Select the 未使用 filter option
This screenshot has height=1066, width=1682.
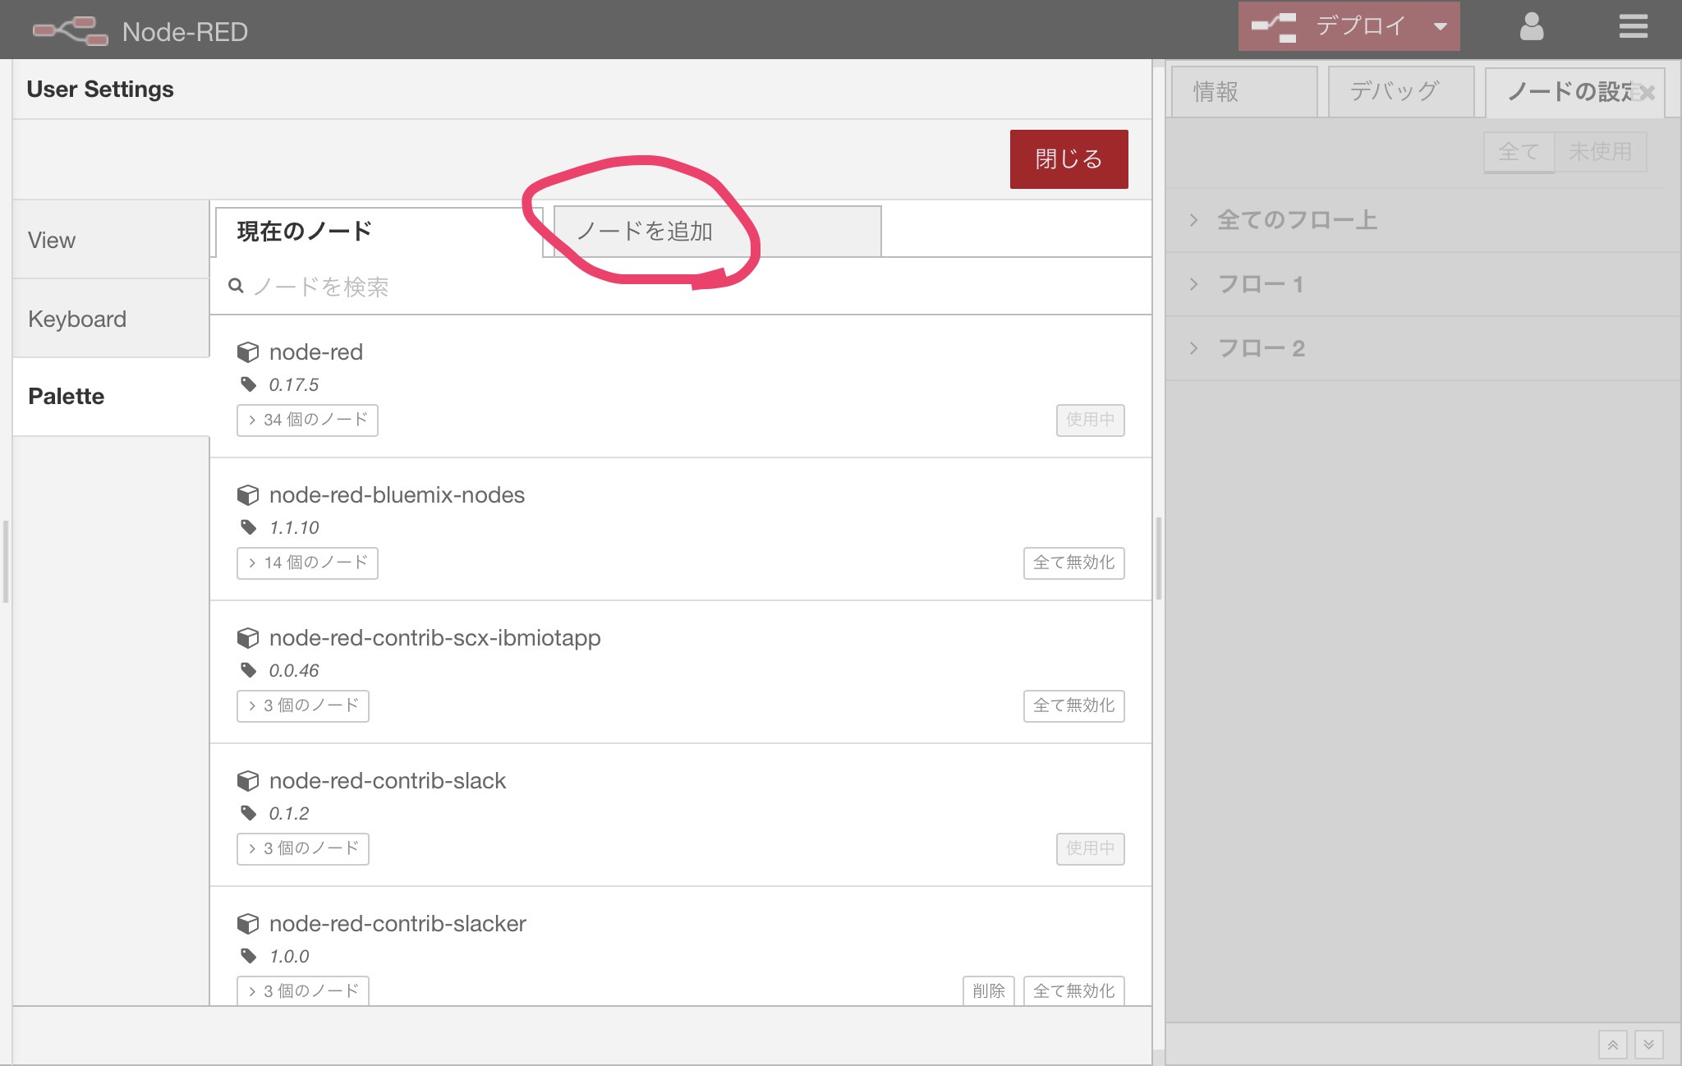(x=1601, y=151)
